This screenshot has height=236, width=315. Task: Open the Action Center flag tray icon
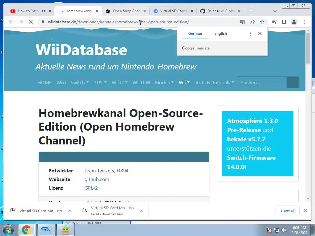(269, 230)
